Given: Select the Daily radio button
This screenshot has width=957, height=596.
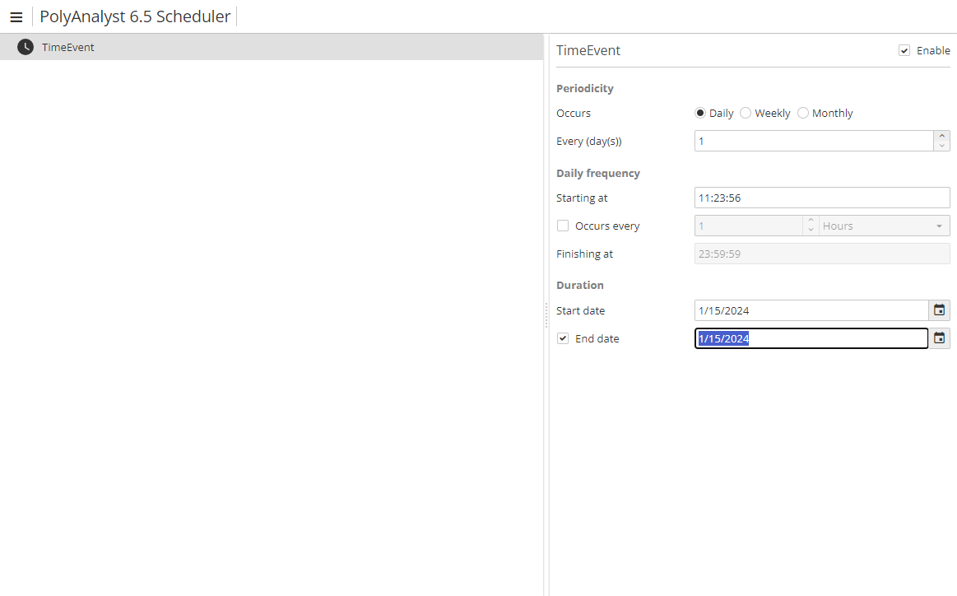Looking at the screenshot, I should pyautogui.click(x=700, y=113).
